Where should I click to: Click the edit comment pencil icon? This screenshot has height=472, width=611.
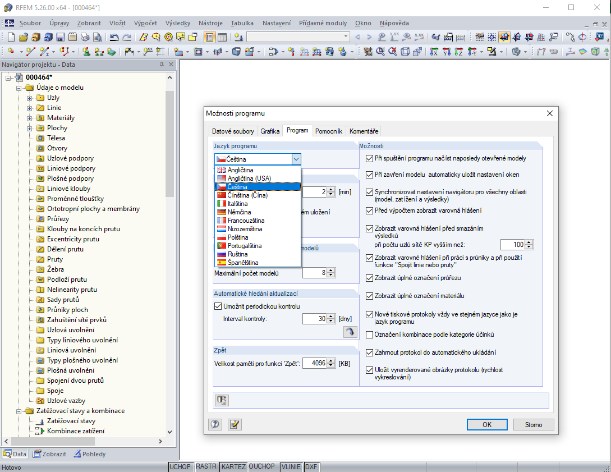[235, 424]
